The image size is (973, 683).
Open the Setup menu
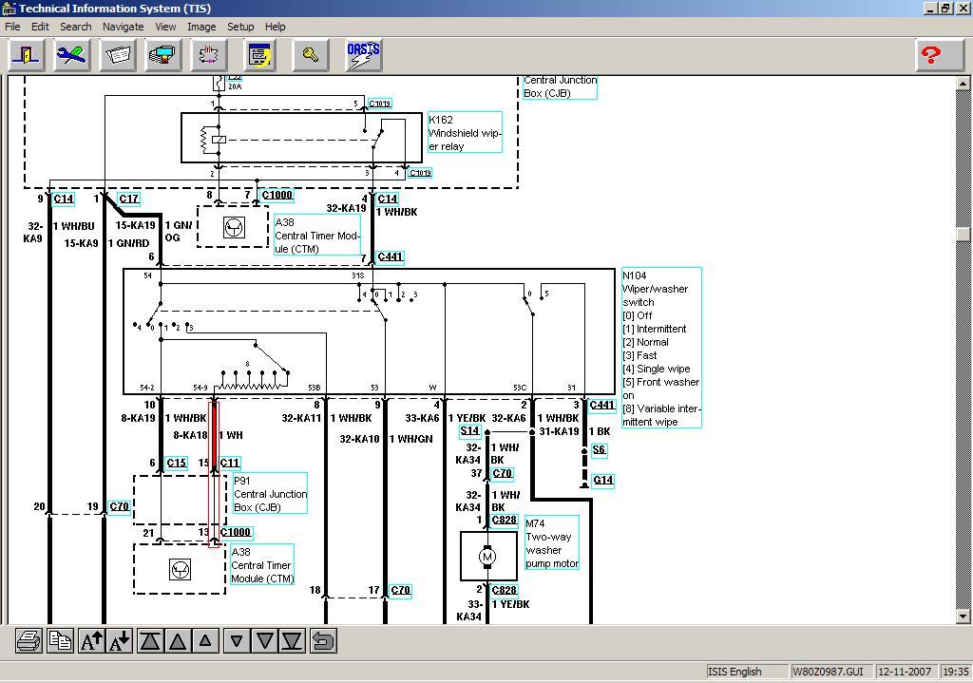tap(240, 27)
